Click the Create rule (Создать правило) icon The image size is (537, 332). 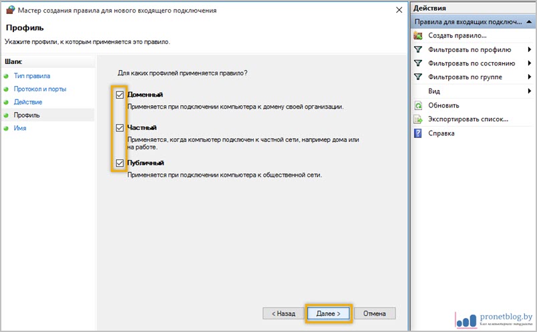pos(418,35)
